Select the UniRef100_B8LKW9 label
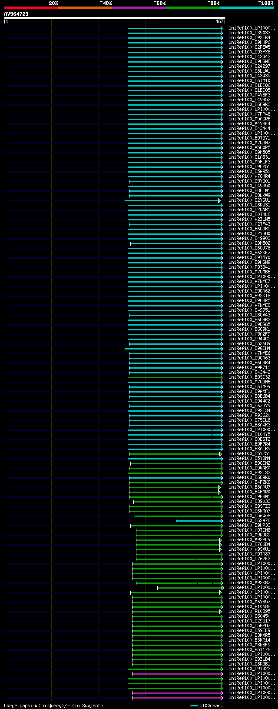This screenshot has width=278, height=709. 249,195
